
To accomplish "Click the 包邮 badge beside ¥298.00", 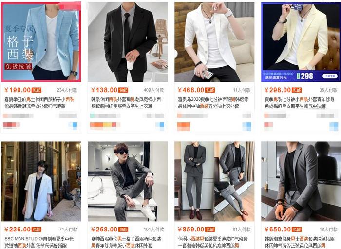I will pos(297,90).
